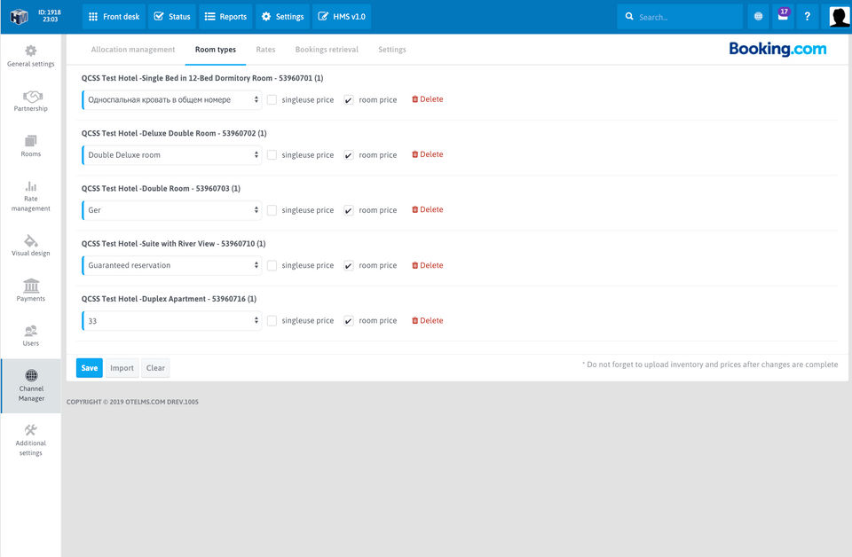Toggle room price for Dormitory Room

pos(349,100)
